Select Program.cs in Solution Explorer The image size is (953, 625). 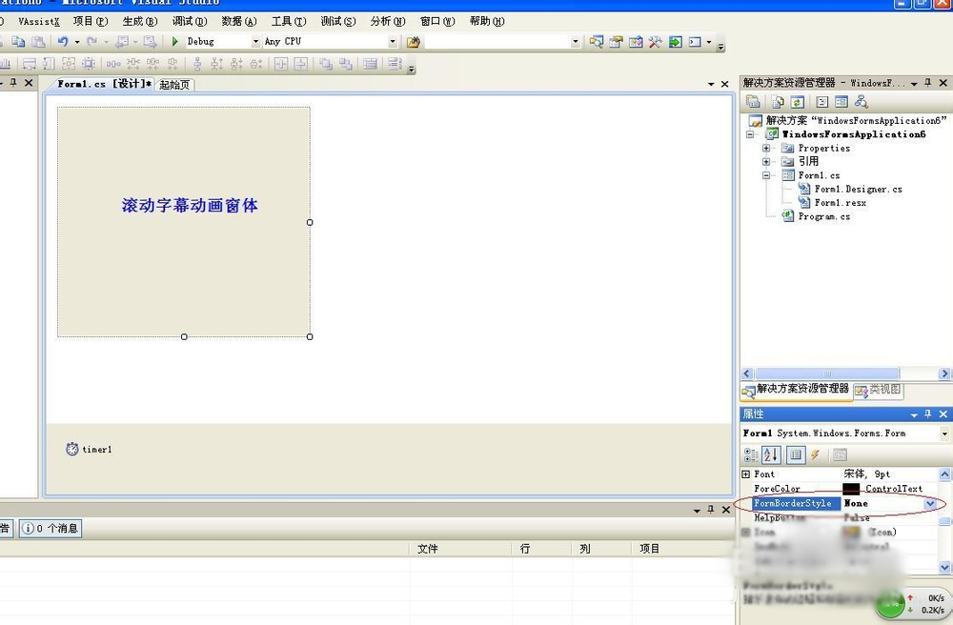point(823,216)
